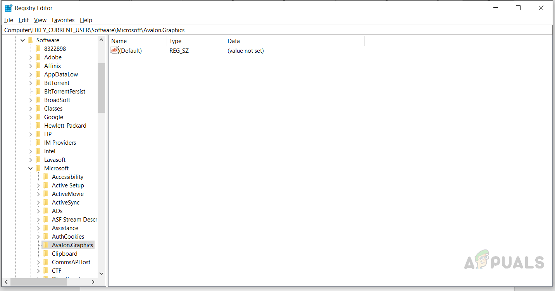Click the tree's horizontal scrollbar right arrow
The width and height of the screenshot is (555, 291).
[x=93, y=282]
